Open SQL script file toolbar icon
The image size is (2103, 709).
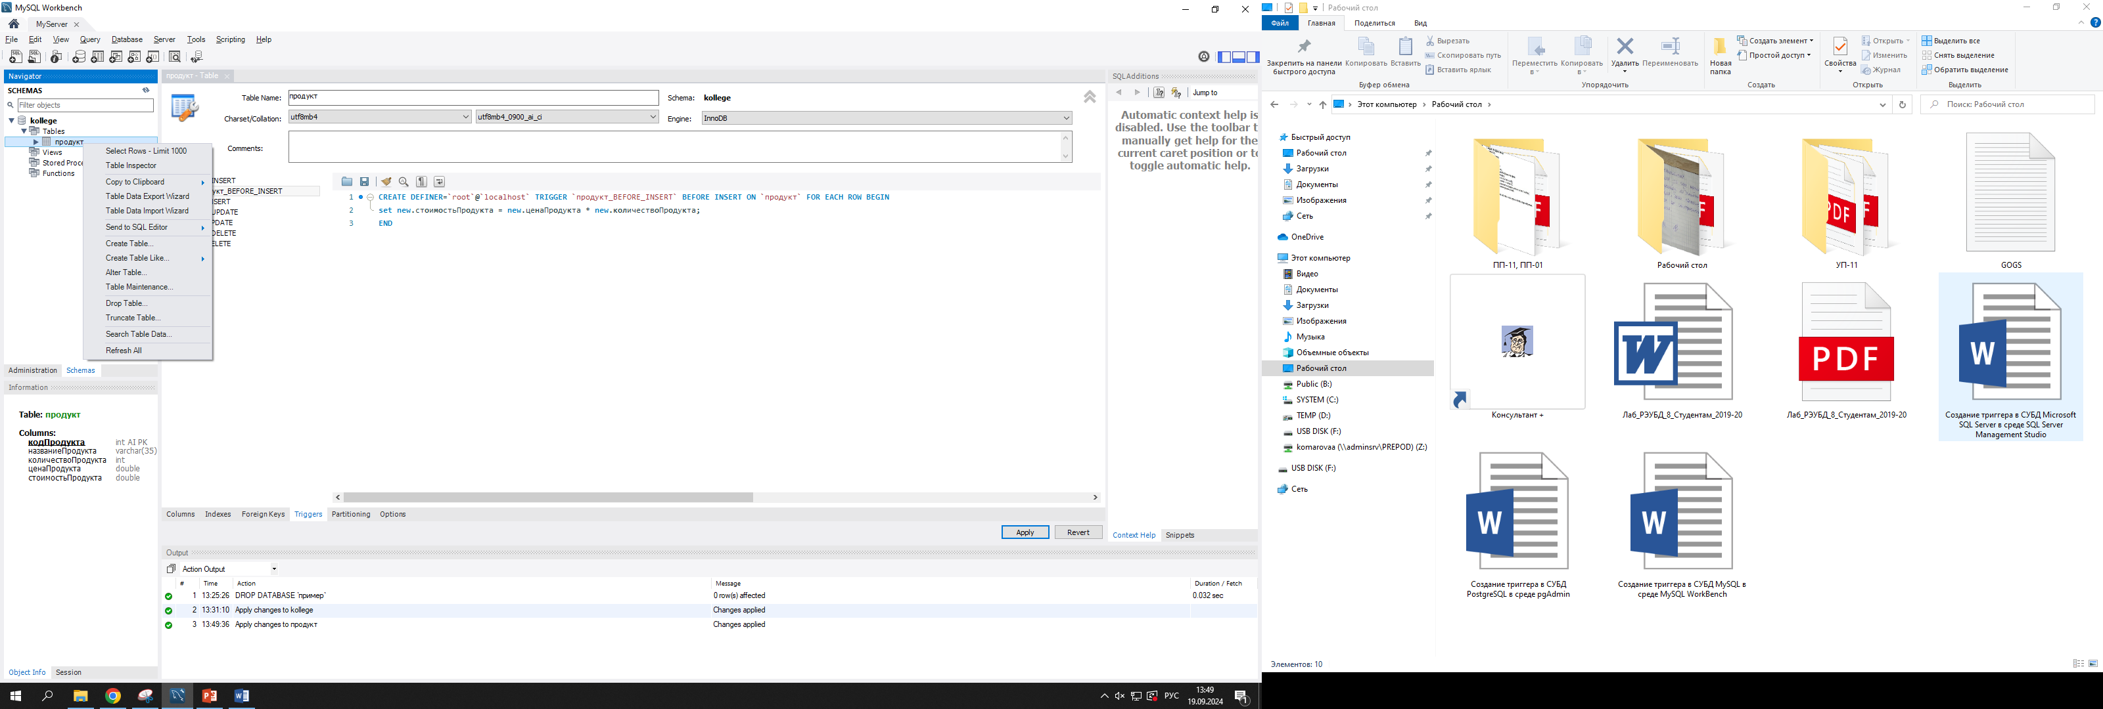pyautogui.click(x=34, y=56)
